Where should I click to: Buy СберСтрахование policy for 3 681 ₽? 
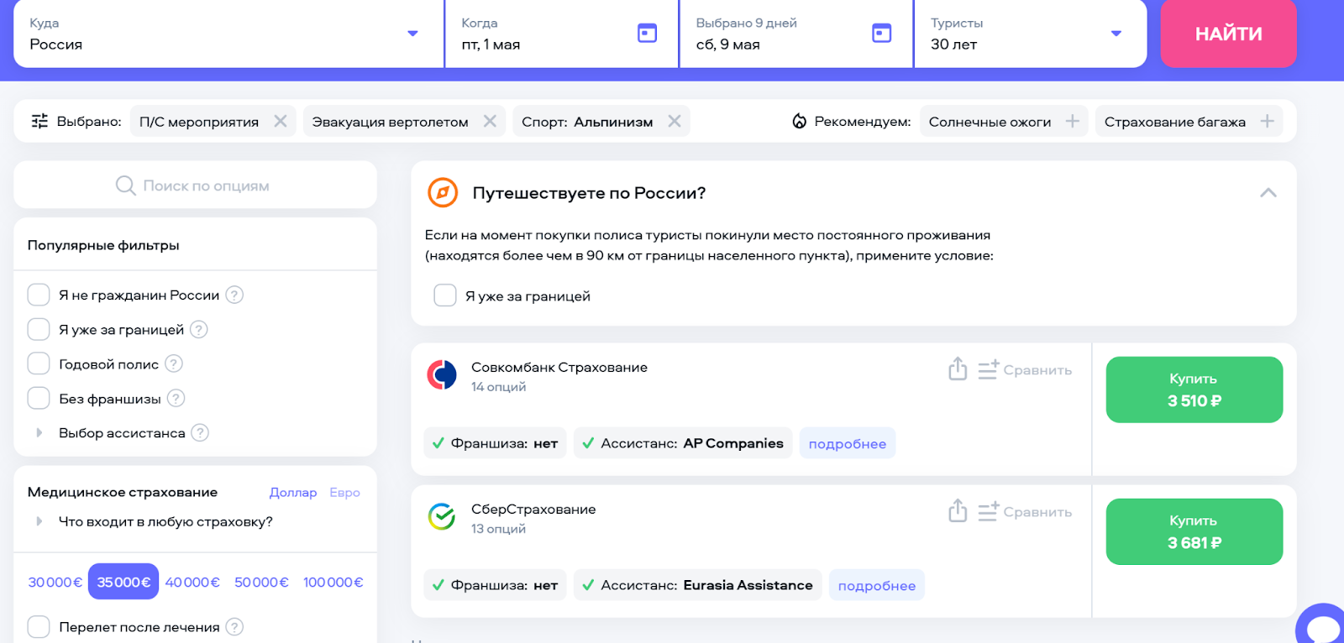tap(1194, 531)
